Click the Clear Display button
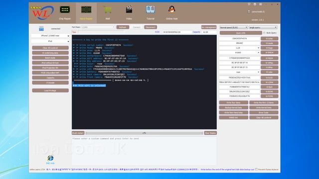This screenshot has width=319, height=179. pos(210,133)
